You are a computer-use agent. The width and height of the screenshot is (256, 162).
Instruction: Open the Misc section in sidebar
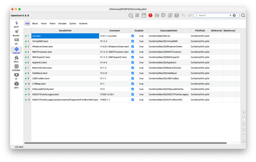[16, 59]
